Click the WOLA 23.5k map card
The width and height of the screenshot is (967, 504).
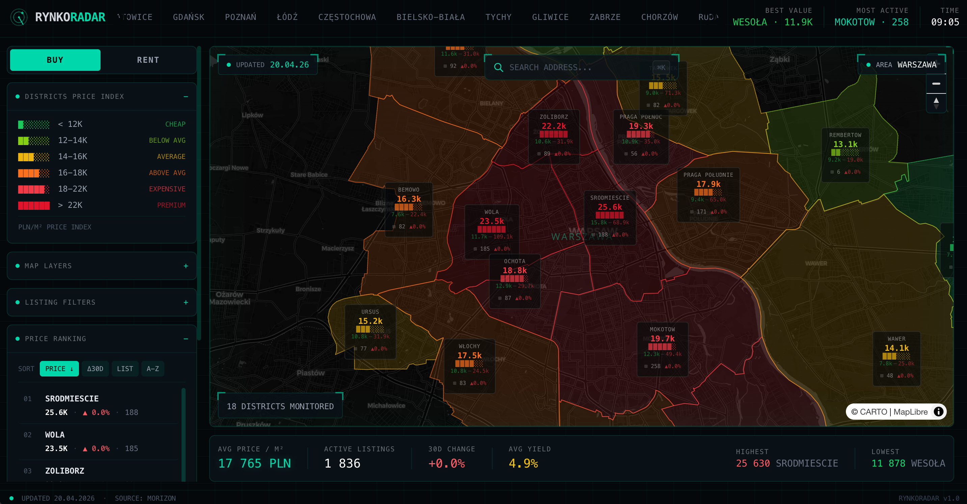(491, 232)
